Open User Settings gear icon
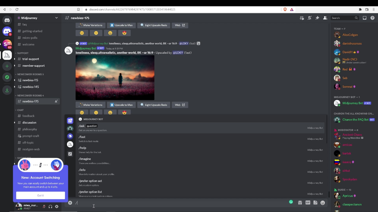This screenshot has height=212, width=378. (x=57, y=207)
